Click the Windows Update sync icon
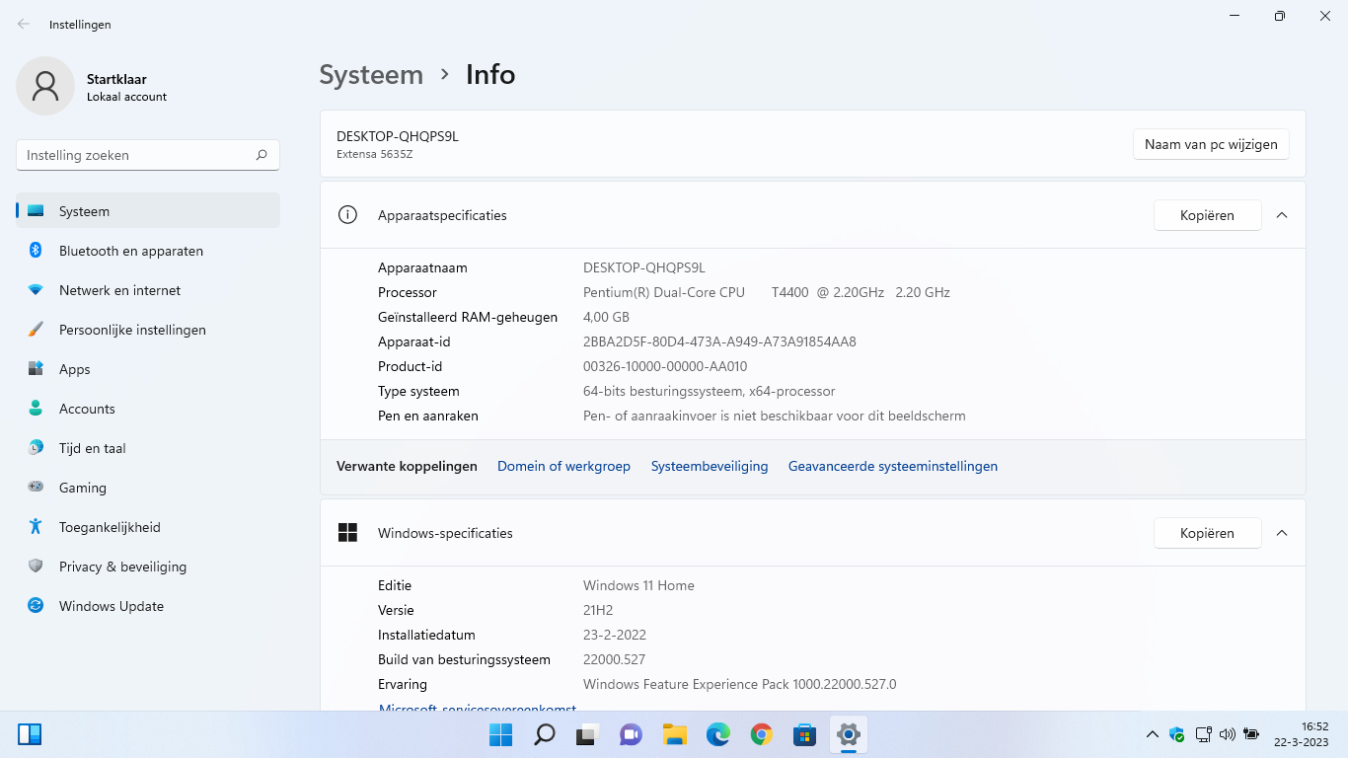The width and height of the screenshot is (1348, 758). (x=36, y=605)
